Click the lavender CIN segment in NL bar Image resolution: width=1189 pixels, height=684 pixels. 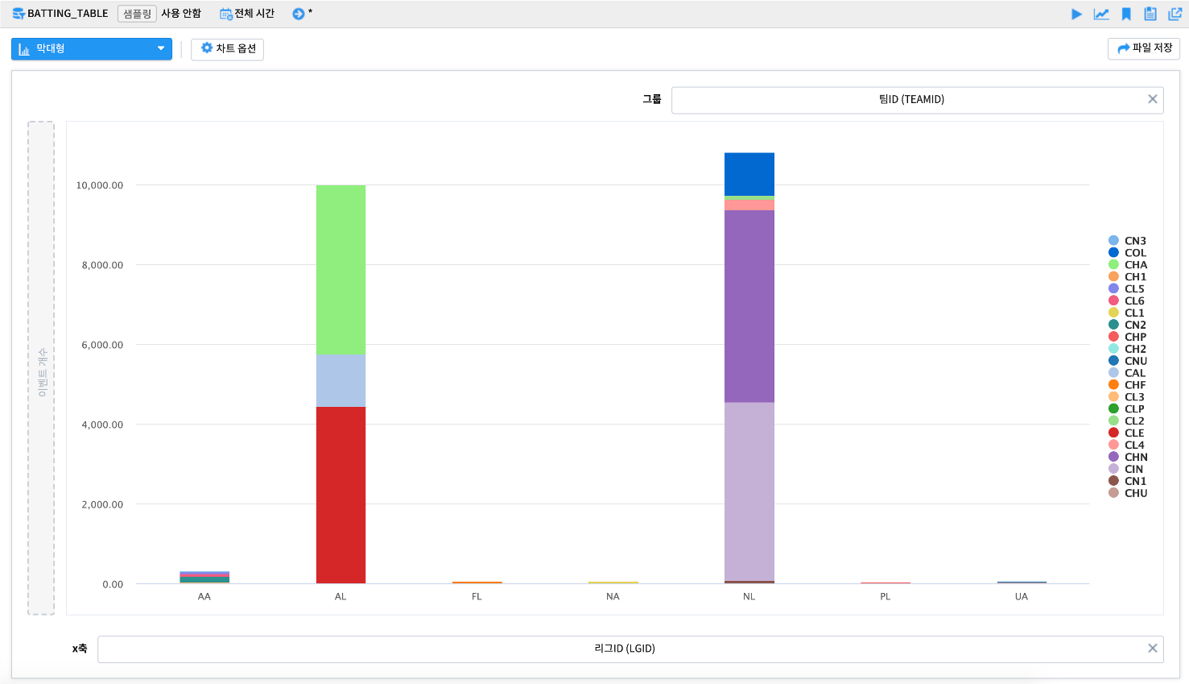(749, 491)
